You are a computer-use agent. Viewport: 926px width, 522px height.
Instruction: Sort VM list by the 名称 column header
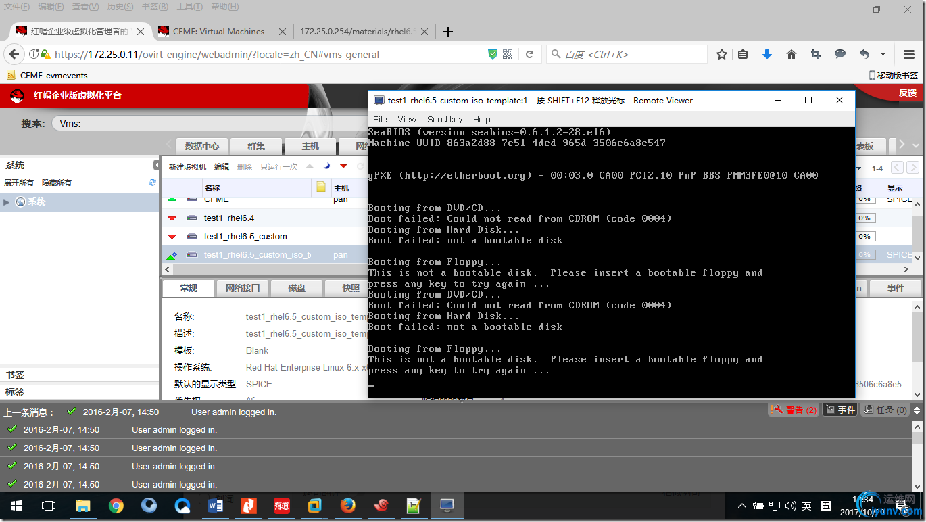[x=212, y=188]
